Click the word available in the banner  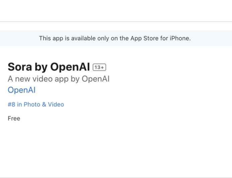pos(82,38)
